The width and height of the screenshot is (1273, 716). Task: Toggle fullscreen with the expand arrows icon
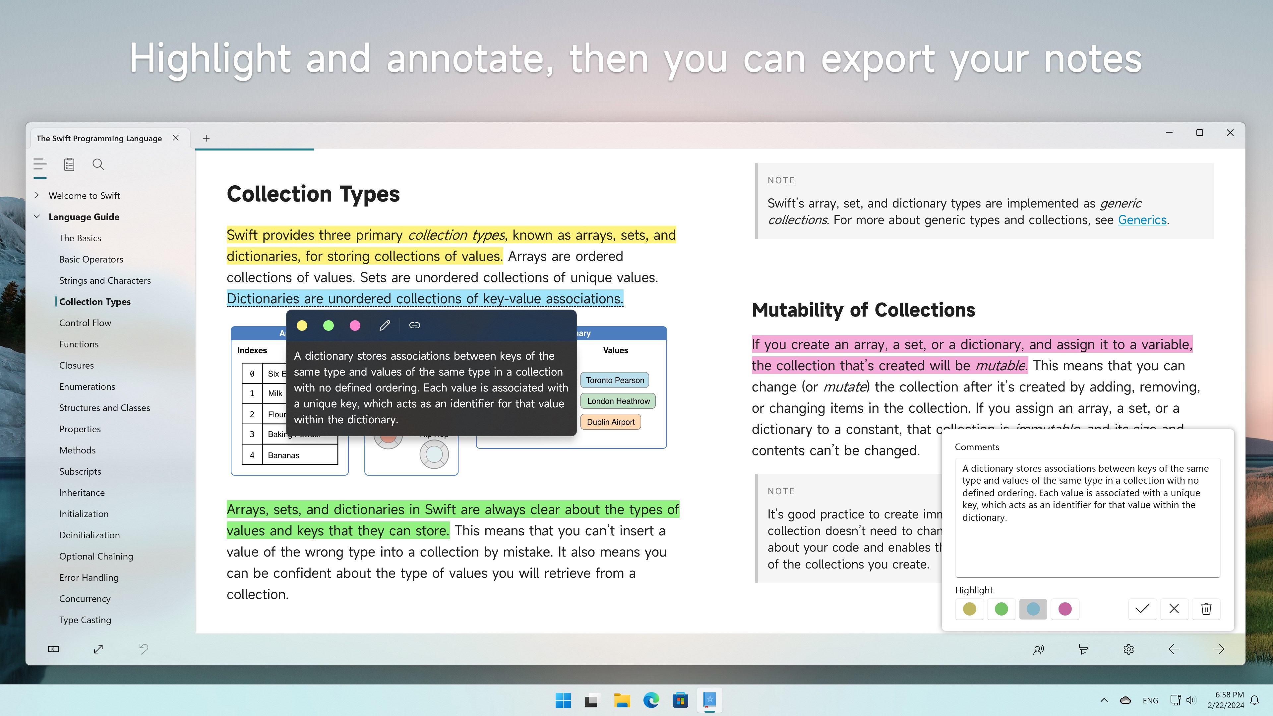pos(98,649)
